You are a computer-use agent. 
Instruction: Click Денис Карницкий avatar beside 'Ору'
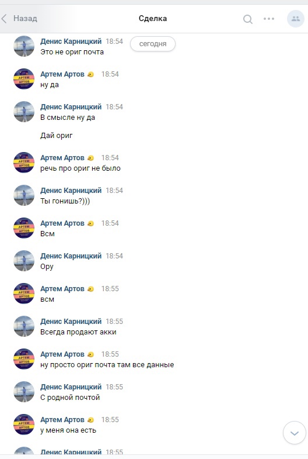coord(24,261)
